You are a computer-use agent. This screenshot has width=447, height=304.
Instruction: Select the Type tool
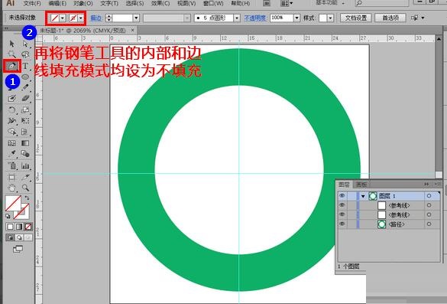pyautogui.click(x=25, y=67)
